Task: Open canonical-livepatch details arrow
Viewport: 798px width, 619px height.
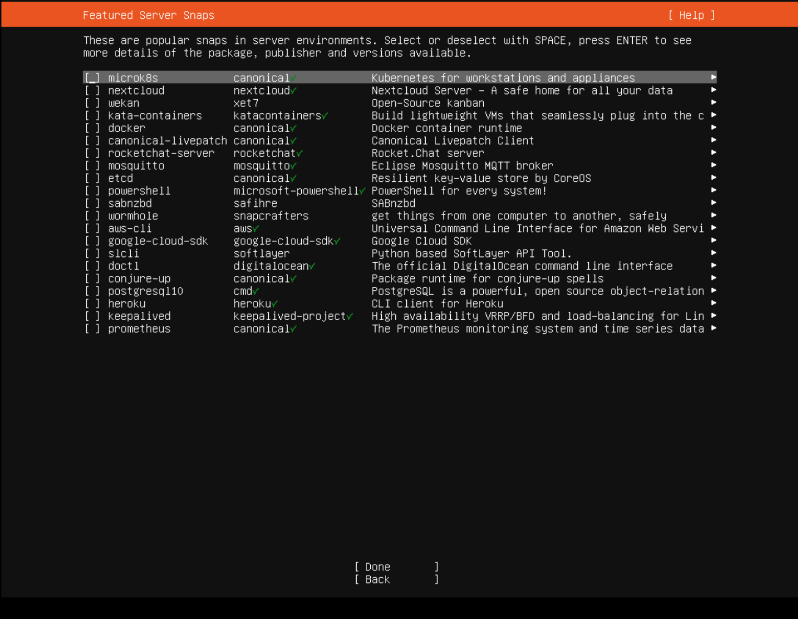Action: 713,140
